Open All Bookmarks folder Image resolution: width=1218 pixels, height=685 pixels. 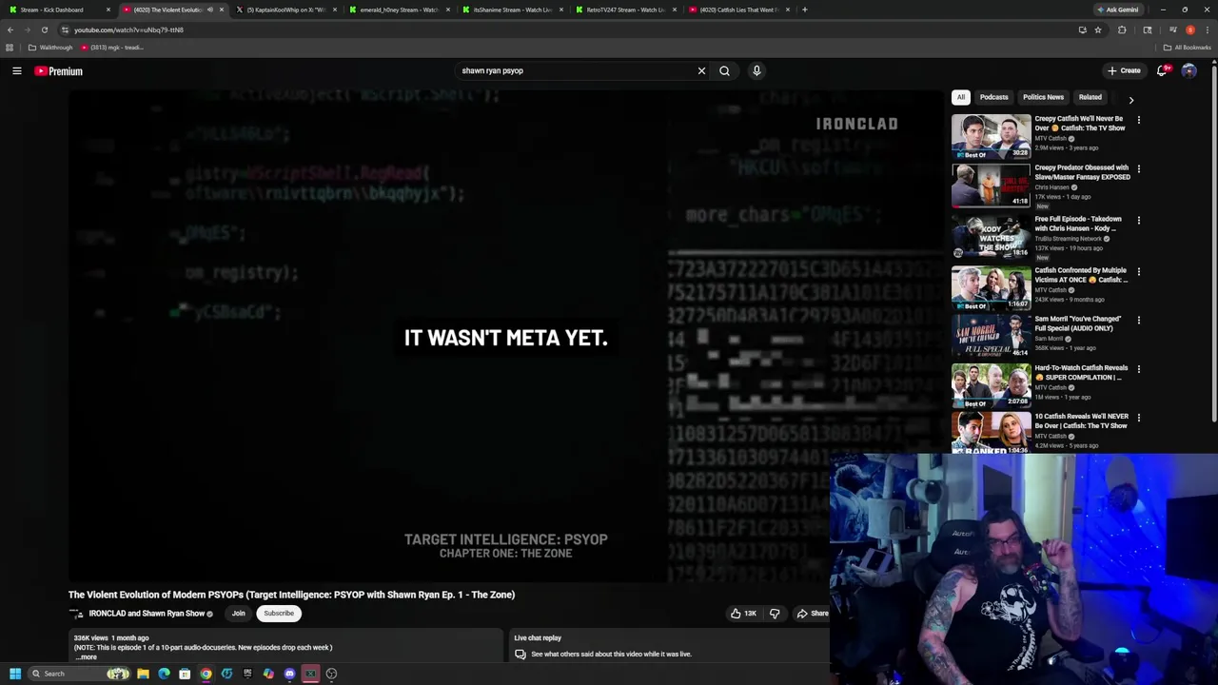click(x=1188, y=48)
